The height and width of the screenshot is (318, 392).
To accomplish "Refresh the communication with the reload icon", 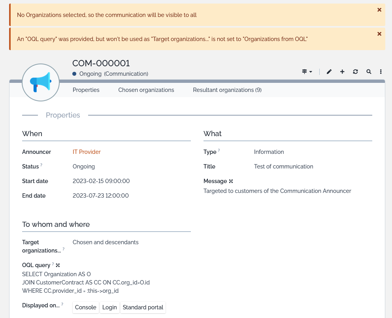I will click(355, 72).
